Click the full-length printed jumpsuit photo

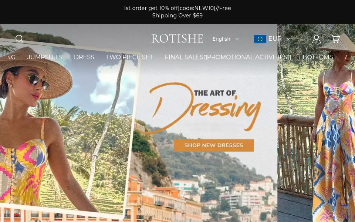tap(316, 123)
